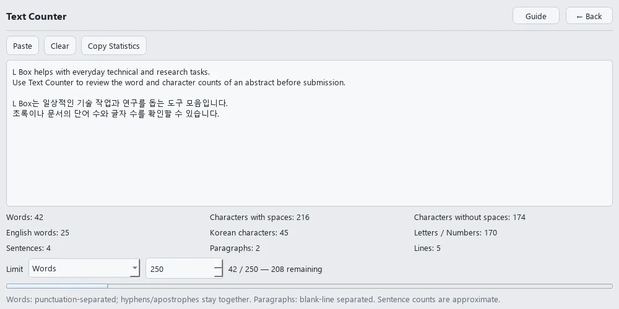Click the 'Lines: 5' statistic
619x309 pixels.
(x=427, y=248)
